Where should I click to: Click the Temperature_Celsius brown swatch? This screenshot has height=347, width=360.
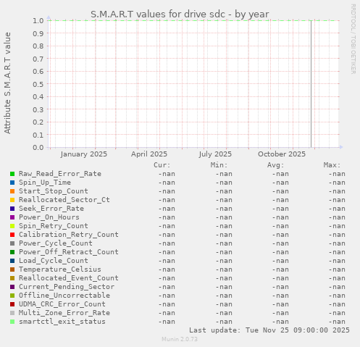(x=12, y=269)
